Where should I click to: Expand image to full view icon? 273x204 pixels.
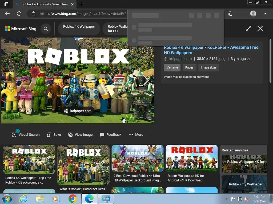pos(248,28)
